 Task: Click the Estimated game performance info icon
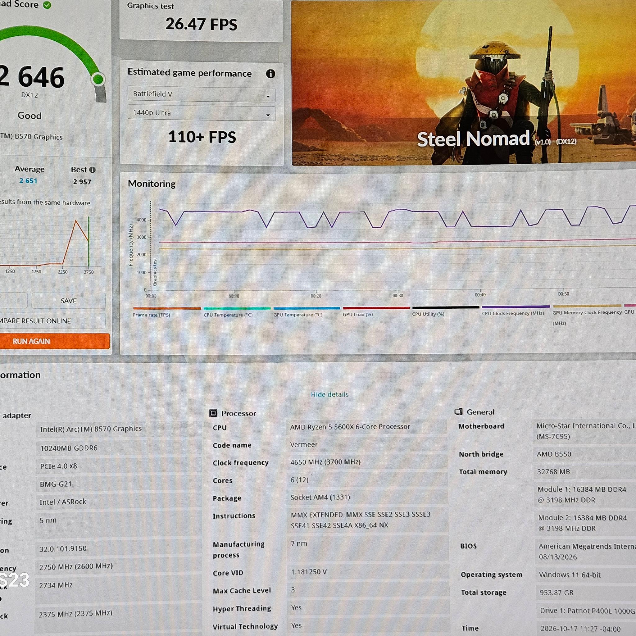(270, 74)
